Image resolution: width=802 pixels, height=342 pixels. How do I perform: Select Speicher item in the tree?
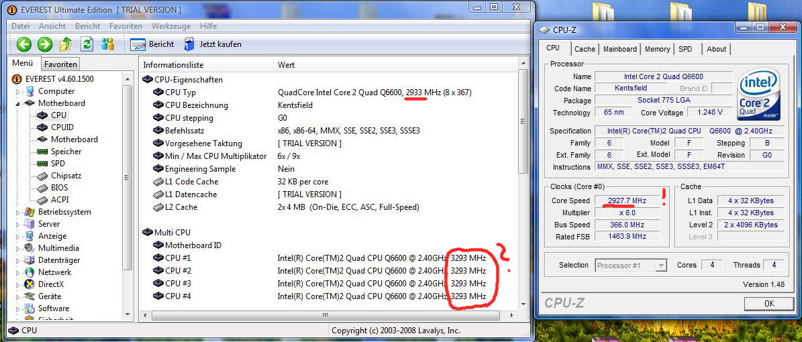pos(66,152)
